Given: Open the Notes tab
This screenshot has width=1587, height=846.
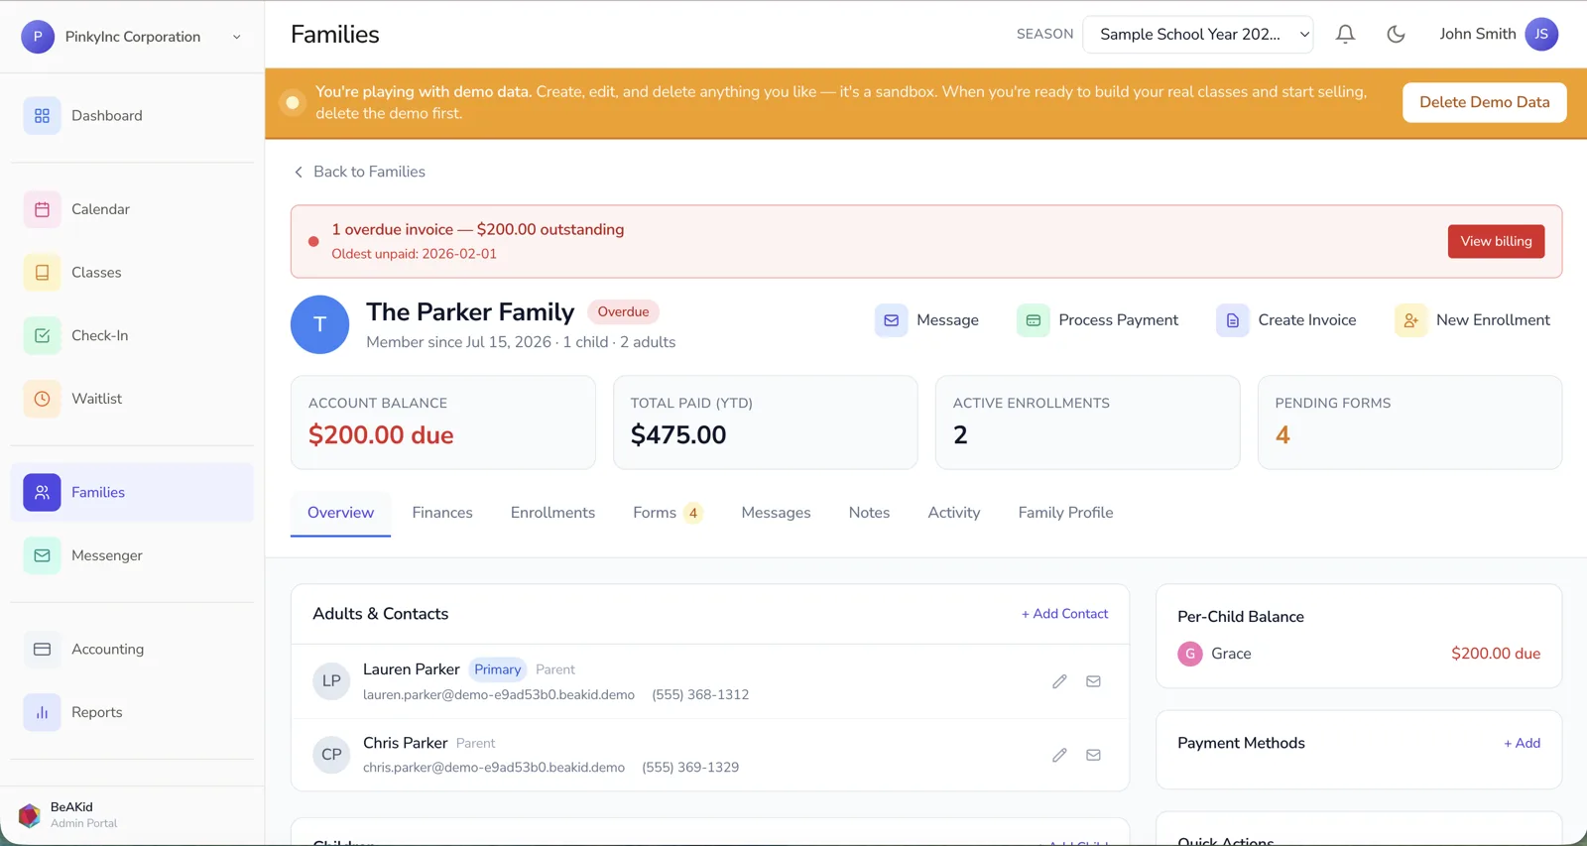Looking at the screenshot, I should tap(869, 513).
